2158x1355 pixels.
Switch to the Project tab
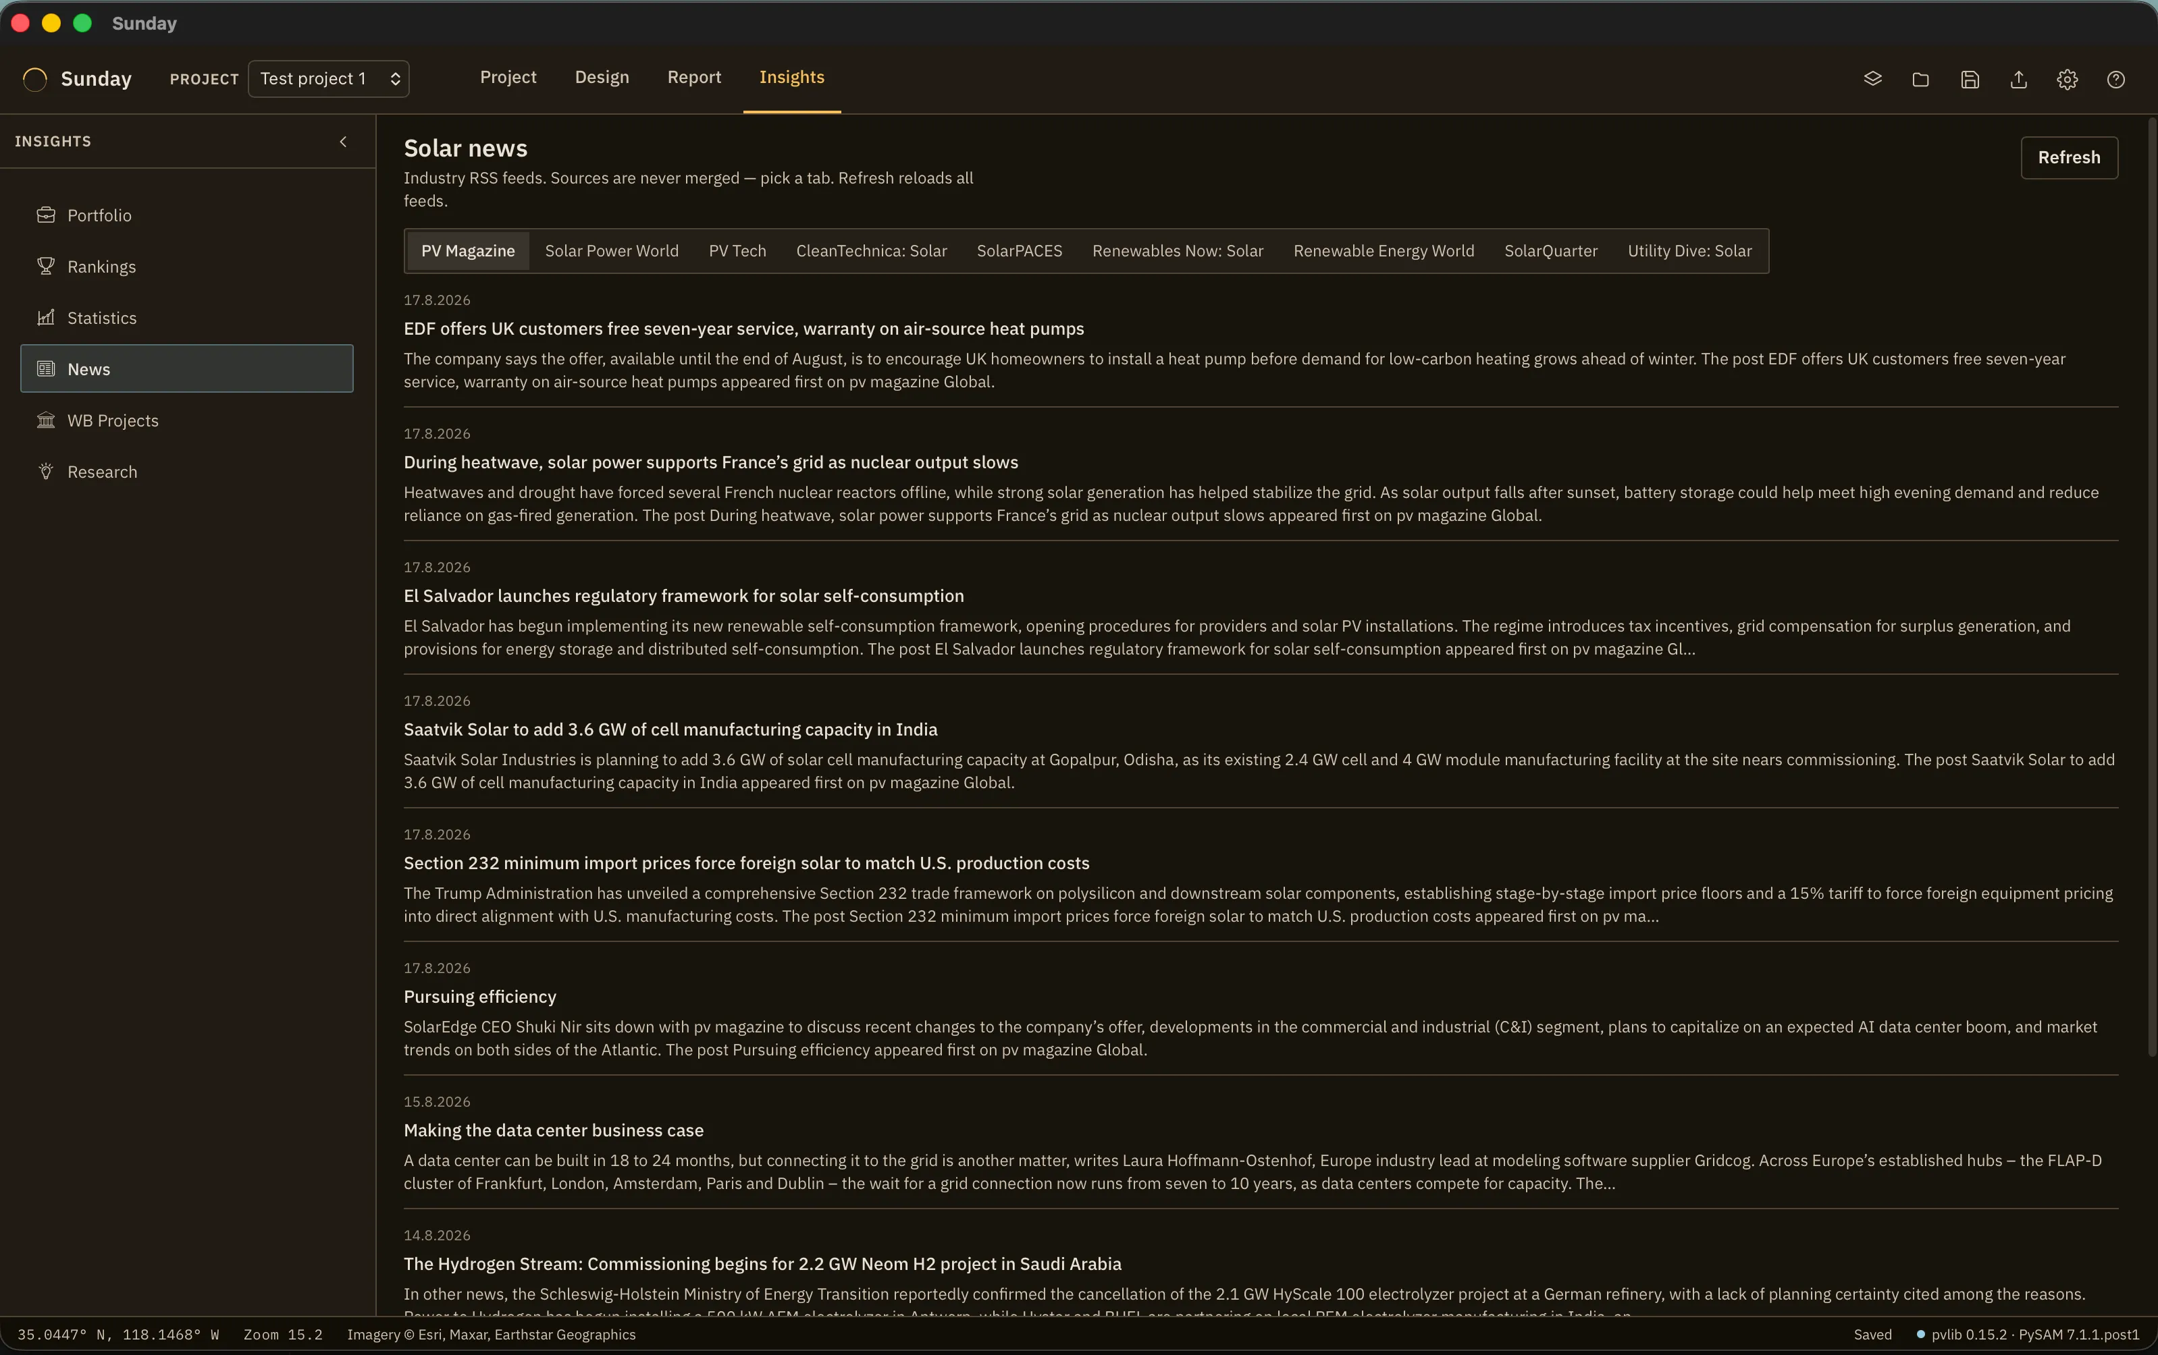coord(508,77)
